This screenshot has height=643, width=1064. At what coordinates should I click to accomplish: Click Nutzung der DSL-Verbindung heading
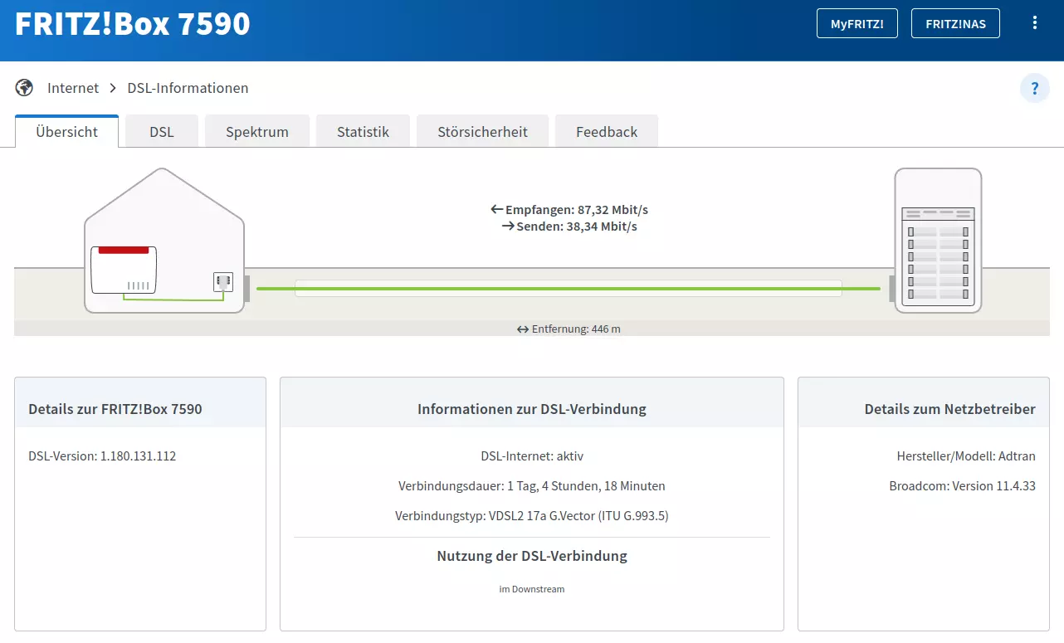pyautogui.click(x=532, y=556)
